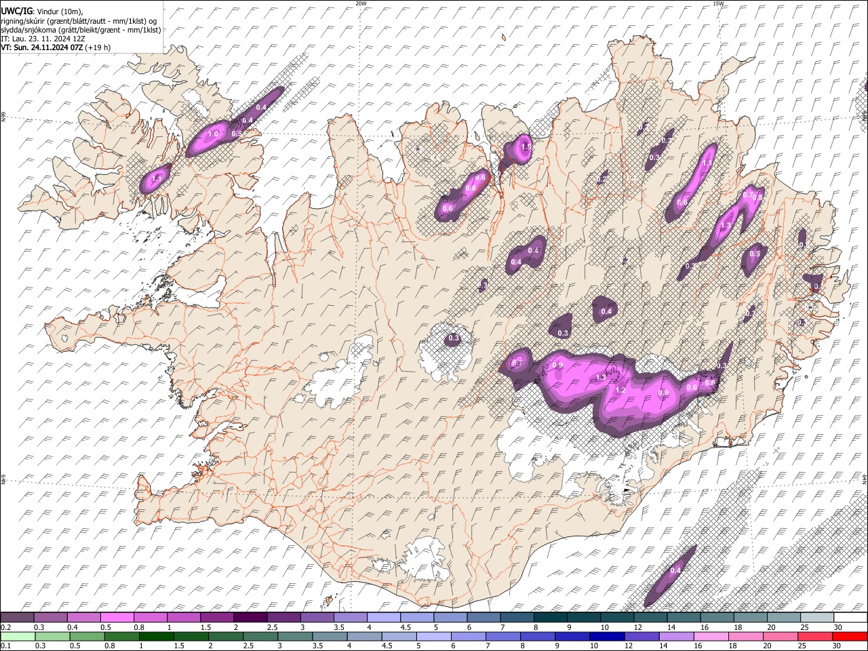Click the lilac 14 rain legend swatch
Viewport: 868px width, 651px height.
pyautogui.click(x=677, y=636)
